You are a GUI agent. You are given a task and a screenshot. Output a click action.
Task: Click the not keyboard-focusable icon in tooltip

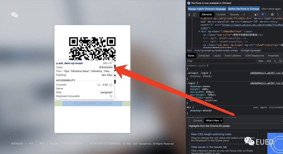[111, 96]
